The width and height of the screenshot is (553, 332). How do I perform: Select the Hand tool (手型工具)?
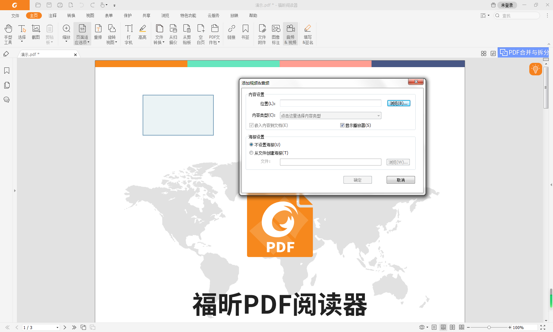pos(8,34)
